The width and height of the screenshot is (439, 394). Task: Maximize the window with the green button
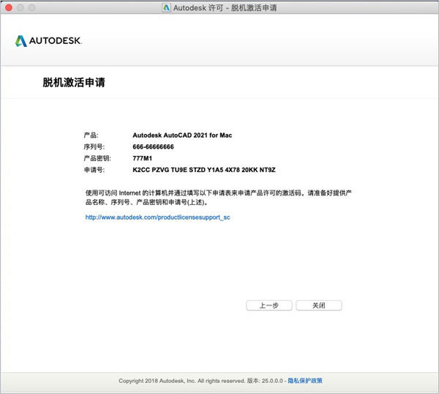point(32,7)
